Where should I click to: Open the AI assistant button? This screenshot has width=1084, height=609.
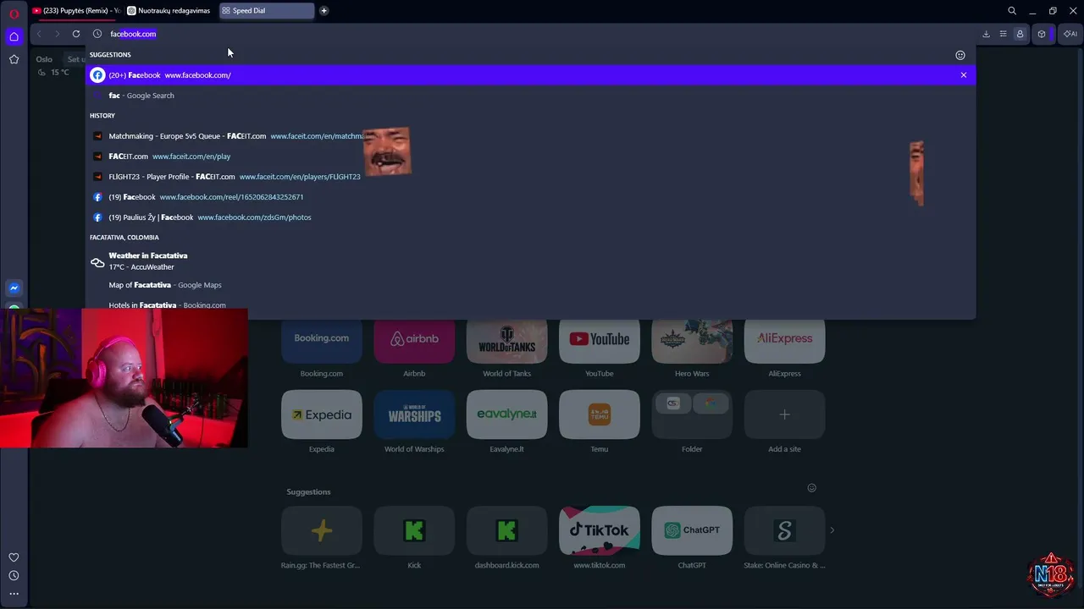1070,34
